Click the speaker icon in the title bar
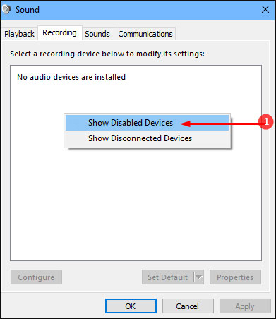Image resolution: width=276 pixels, height=319 pixels. pos(6,9)
